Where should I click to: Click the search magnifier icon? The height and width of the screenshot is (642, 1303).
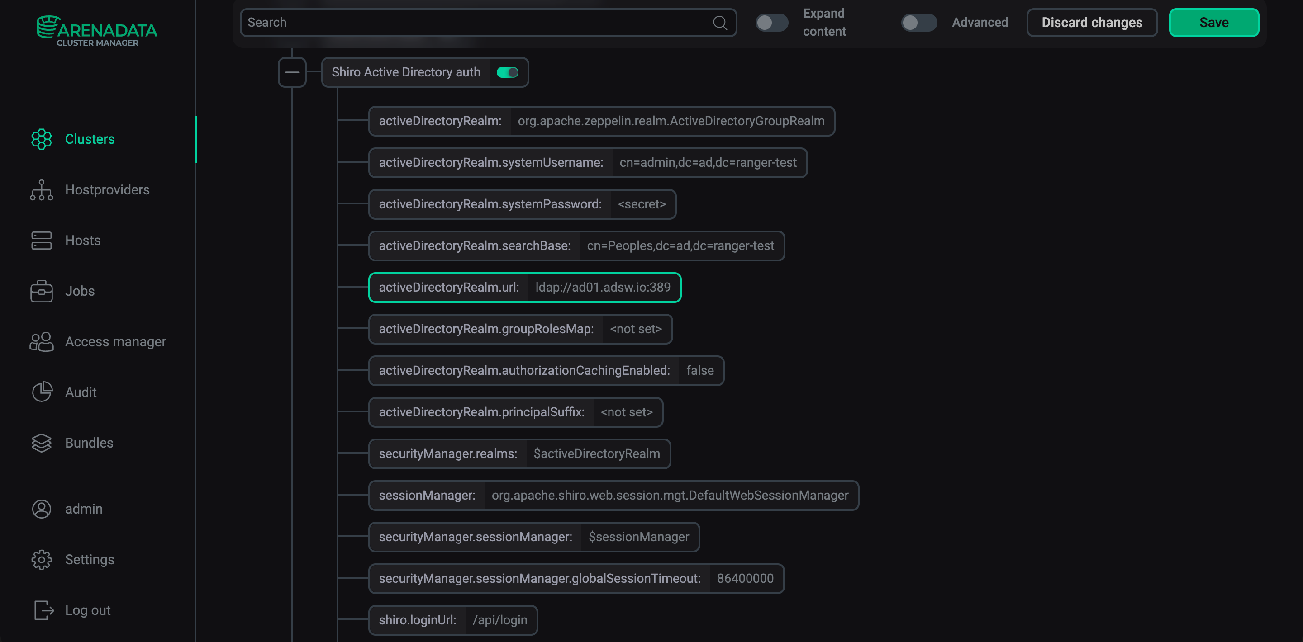pos(720,22)
